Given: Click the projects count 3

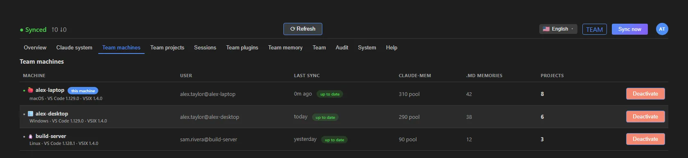Looking at the screenshot, I should coord(542,139).
